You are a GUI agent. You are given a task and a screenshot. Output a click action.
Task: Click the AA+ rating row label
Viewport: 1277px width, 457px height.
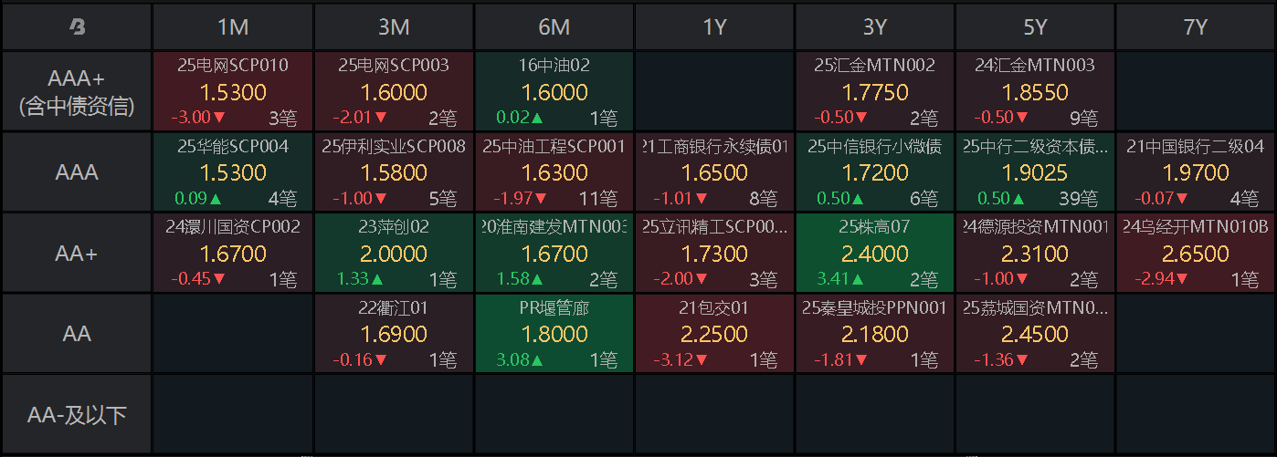pyautogui.click(x=77, y=253)
